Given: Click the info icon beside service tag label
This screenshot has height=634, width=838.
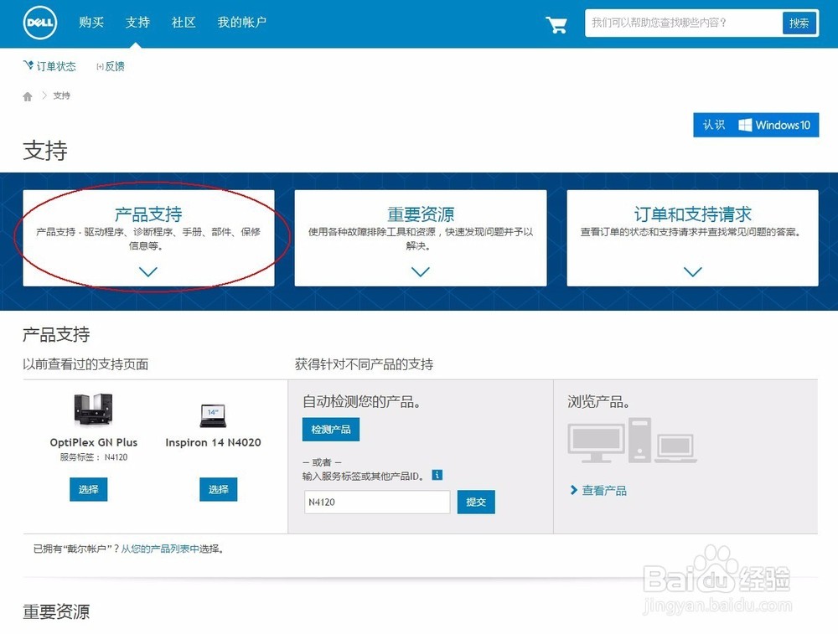Looking at the screenshot, I should coord(437,475).
